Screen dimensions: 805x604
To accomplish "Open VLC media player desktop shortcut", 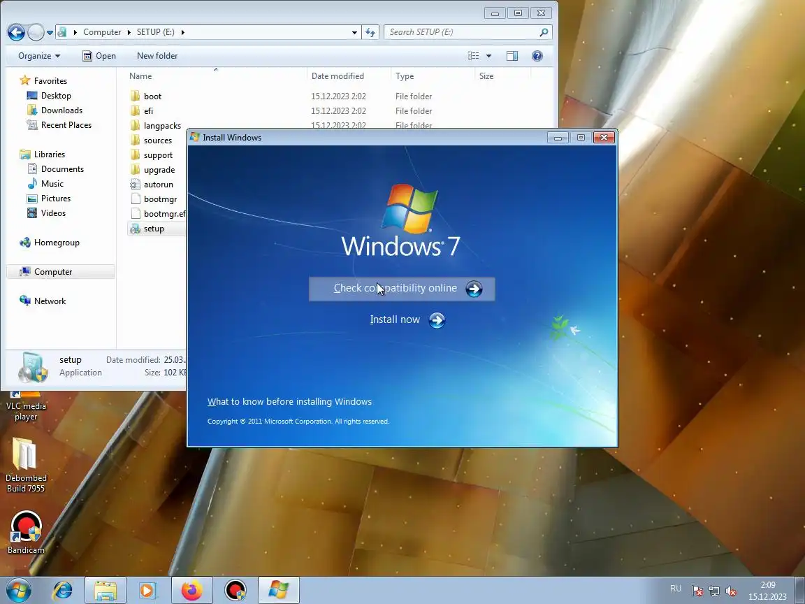I will pyautogui.click(x=26, y=407).
